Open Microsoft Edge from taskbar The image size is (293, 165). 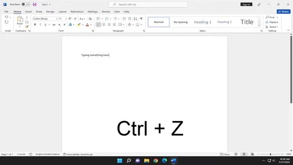point(165,161)
